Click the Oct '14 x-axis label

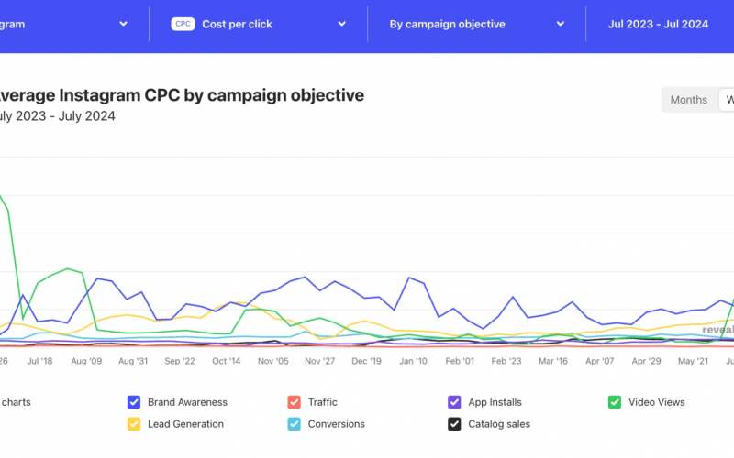[x=225, y=362]
